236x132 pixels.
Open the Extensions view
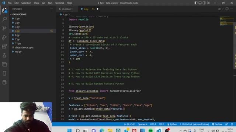tap(4, 46)
